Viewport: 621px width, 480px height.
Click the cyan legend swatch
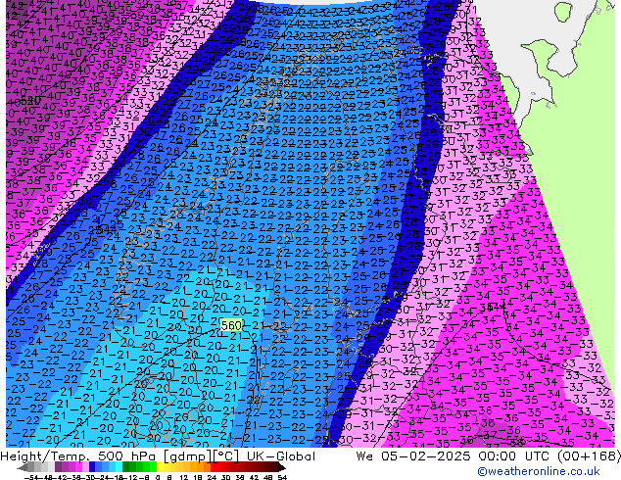119,467
